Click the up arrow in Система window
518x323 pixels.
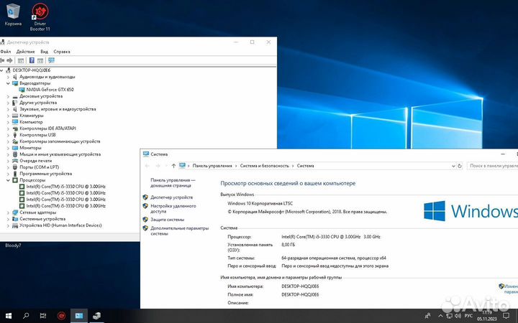[173, 166]
